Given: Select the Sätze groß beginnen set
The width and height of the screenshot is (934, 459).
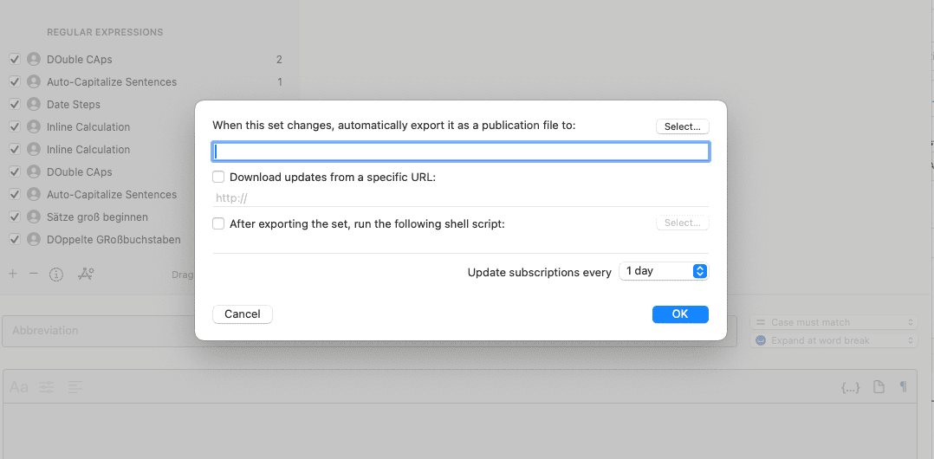Looking at the screenshot, I should click(x=97, y=217).
